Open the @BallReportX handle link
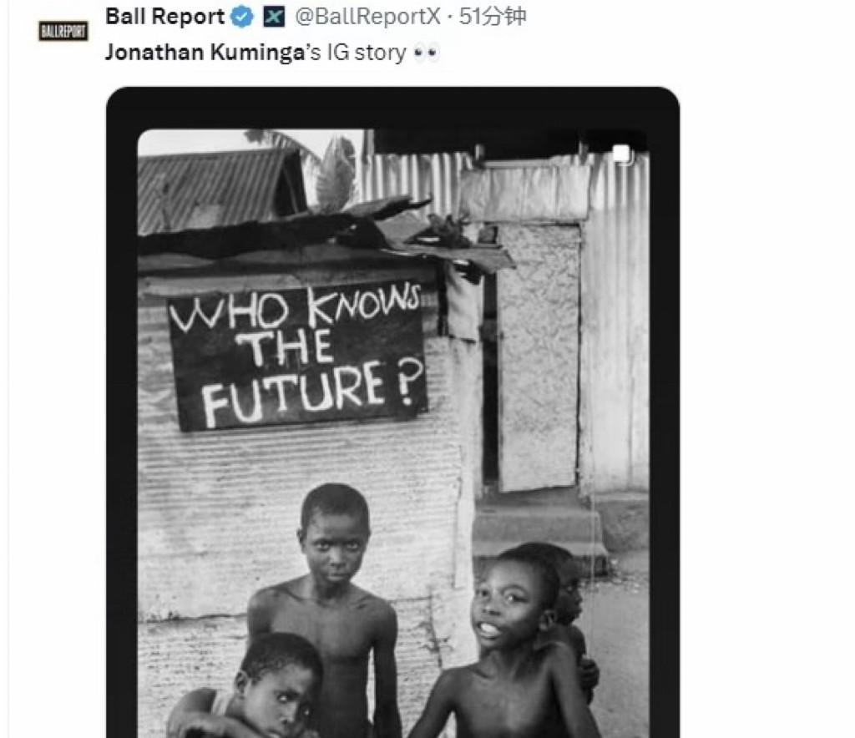 367,17
